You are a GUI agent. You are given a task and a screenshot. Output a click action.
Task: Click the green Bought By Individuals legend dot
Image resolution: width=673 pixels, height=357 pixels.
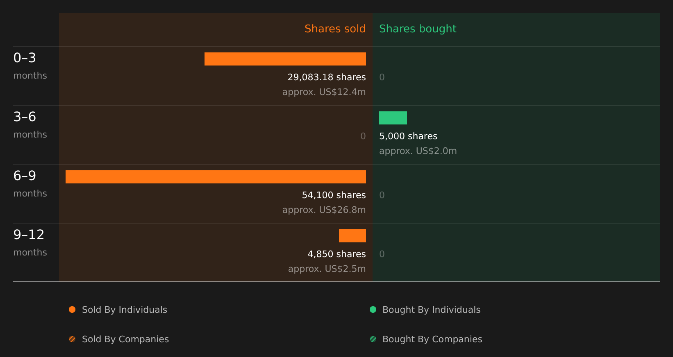(373, 310)
